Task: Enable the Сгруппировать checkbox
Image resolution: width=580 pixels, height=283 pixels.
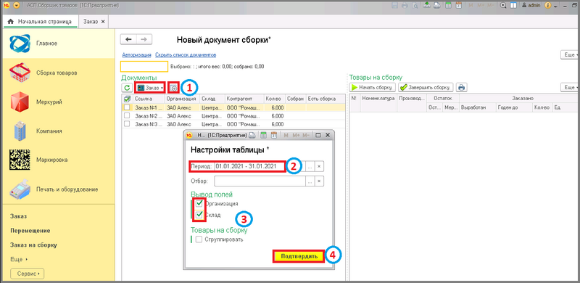Action: point(199,239)
